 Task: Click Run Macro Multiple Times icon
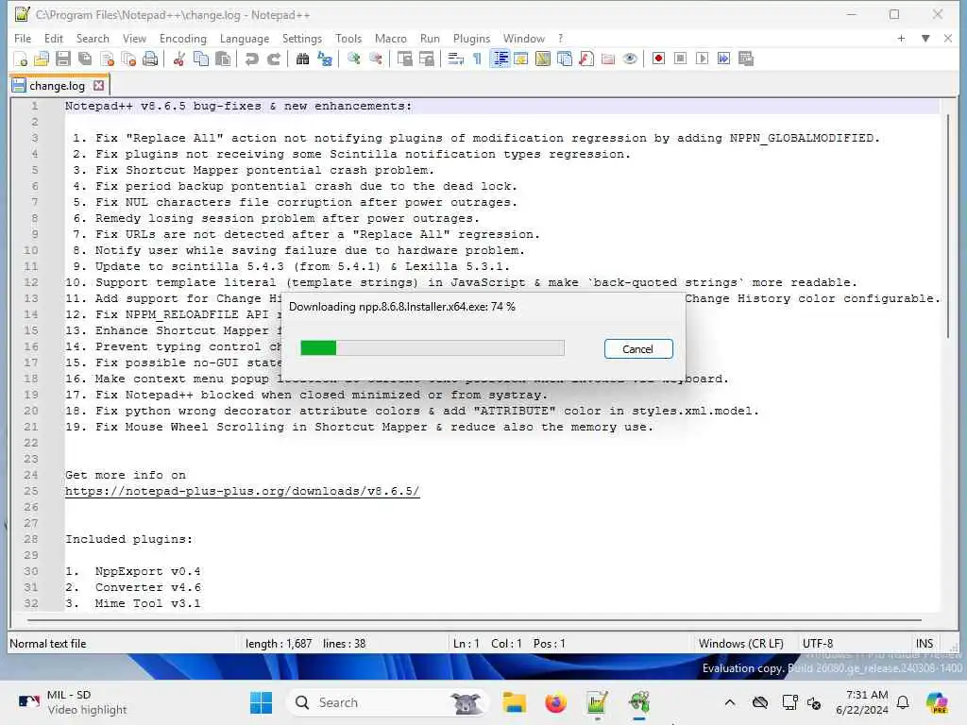[x=724, y=59]
